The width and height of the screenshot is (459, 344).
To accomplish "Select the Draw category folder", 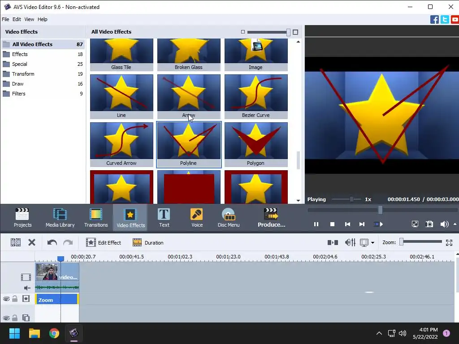I will (x=43, y=84).
